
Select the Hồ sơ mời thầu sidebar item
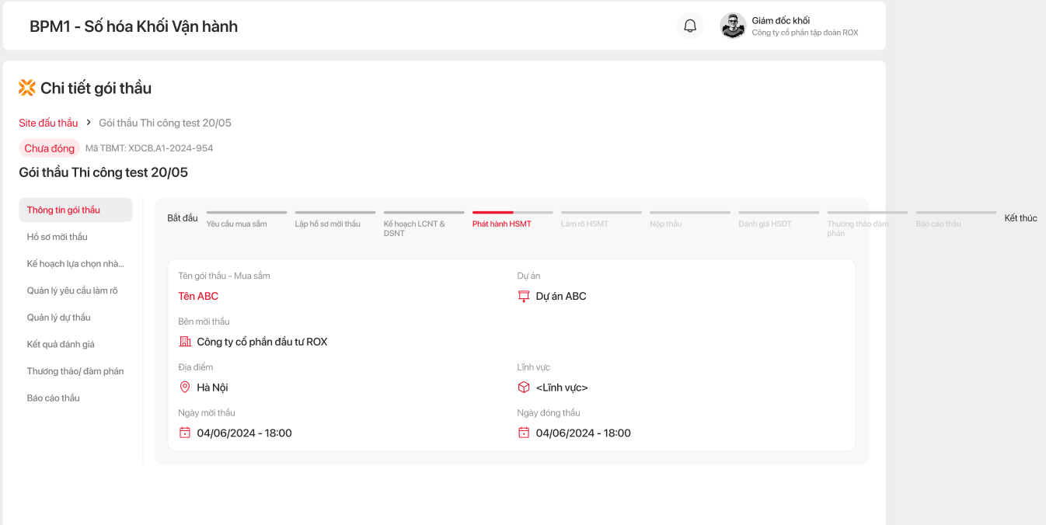[58, 237]
